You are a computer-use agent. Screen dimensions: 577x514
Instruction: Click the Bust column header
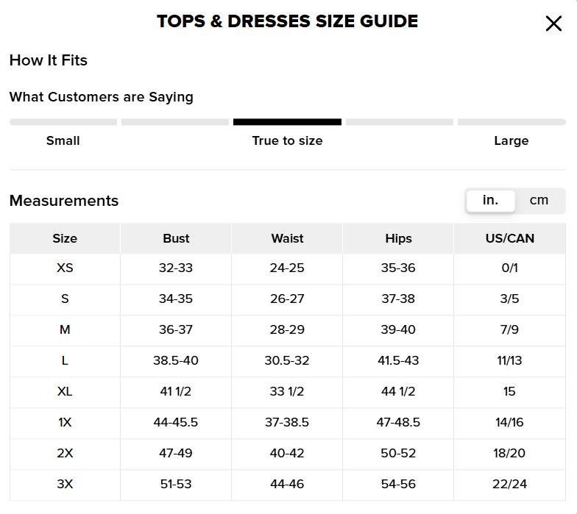tap(176, 238)
